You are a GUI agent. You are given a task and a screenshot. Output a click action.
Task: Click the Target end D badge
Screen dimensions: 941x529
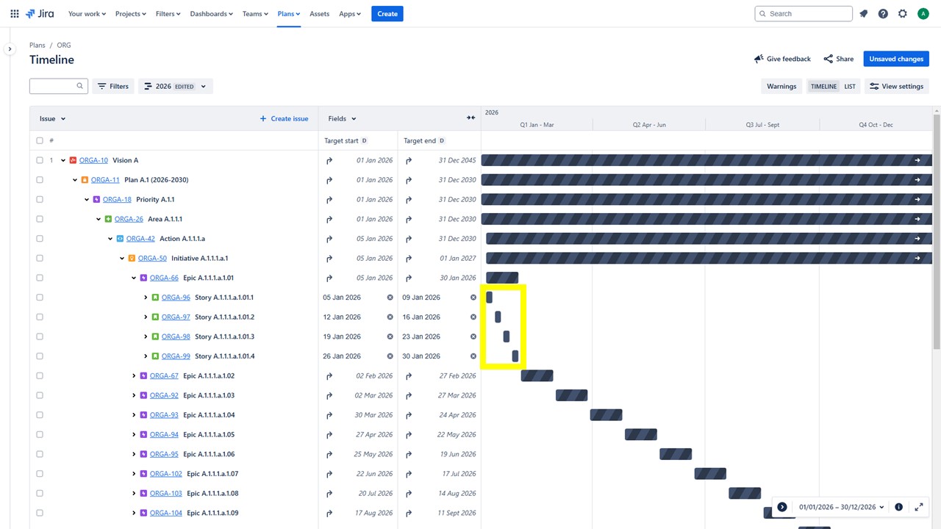click(x=442, y=140)
